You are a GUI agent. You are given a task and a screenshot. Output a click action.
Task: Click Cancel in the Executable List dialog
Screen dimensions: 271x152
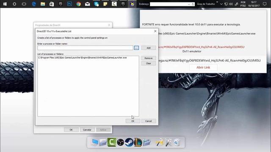click(149, 121)
